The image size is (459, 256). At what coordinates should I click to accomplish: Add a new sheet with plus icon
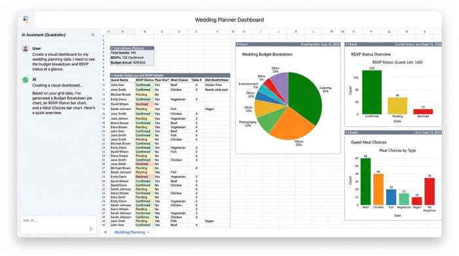click(x=106, y=232)
